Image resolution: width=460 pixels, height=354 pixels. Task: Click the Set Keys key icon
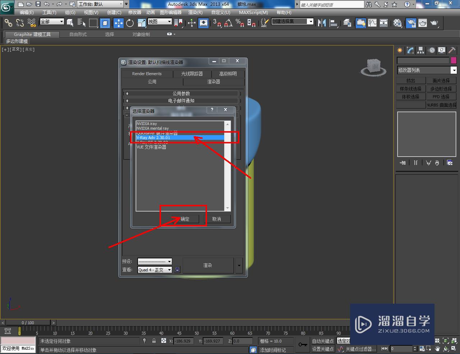point(303,345)
